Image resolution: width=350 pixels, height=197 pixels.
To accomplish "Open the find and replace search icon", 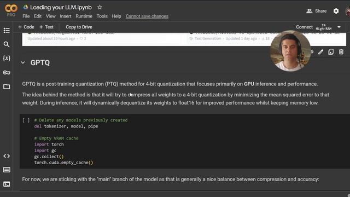I will coord(7,44).
